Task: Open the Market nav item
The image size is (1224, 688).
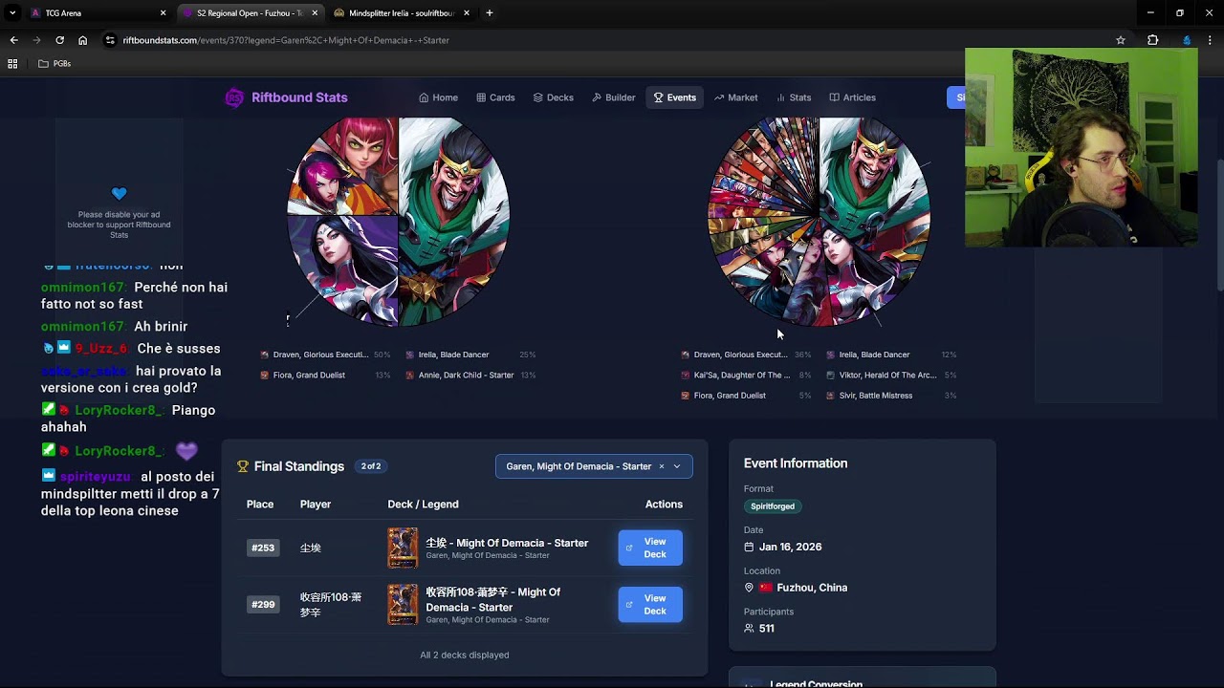Action: coord(735,97)
